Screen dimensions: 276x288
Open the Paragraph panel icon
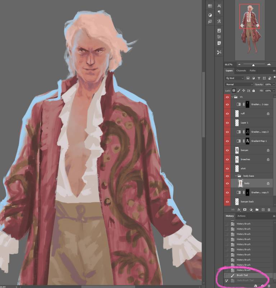pos(219,12)
